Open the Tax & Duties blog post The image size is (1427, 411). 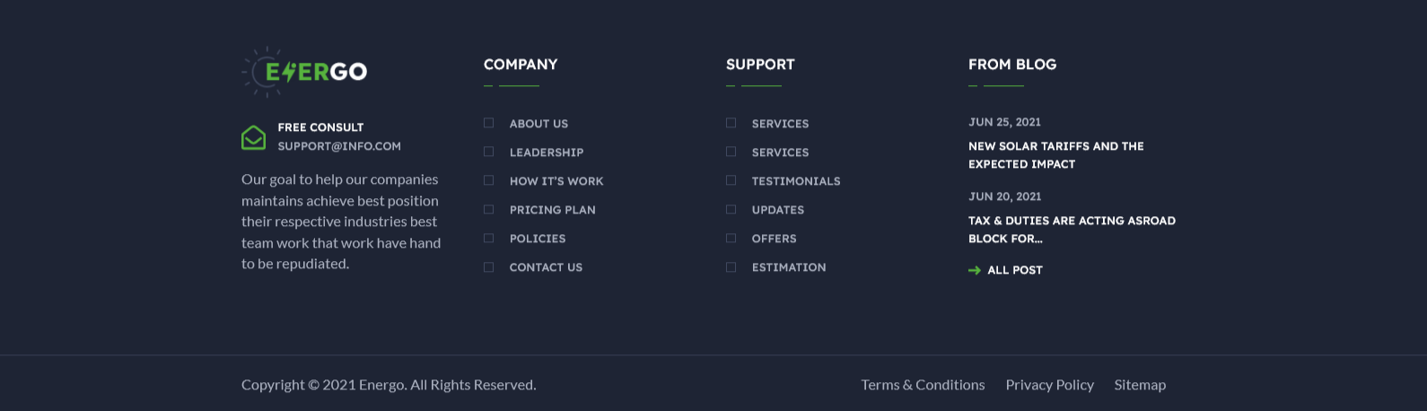(x=1071, y=229)
